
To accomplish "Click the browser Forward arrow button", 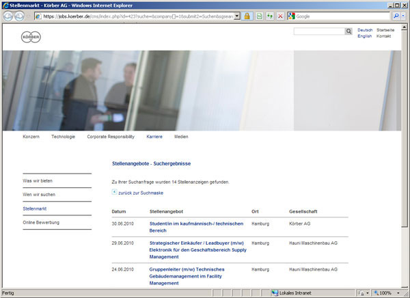I will [19, 16].
